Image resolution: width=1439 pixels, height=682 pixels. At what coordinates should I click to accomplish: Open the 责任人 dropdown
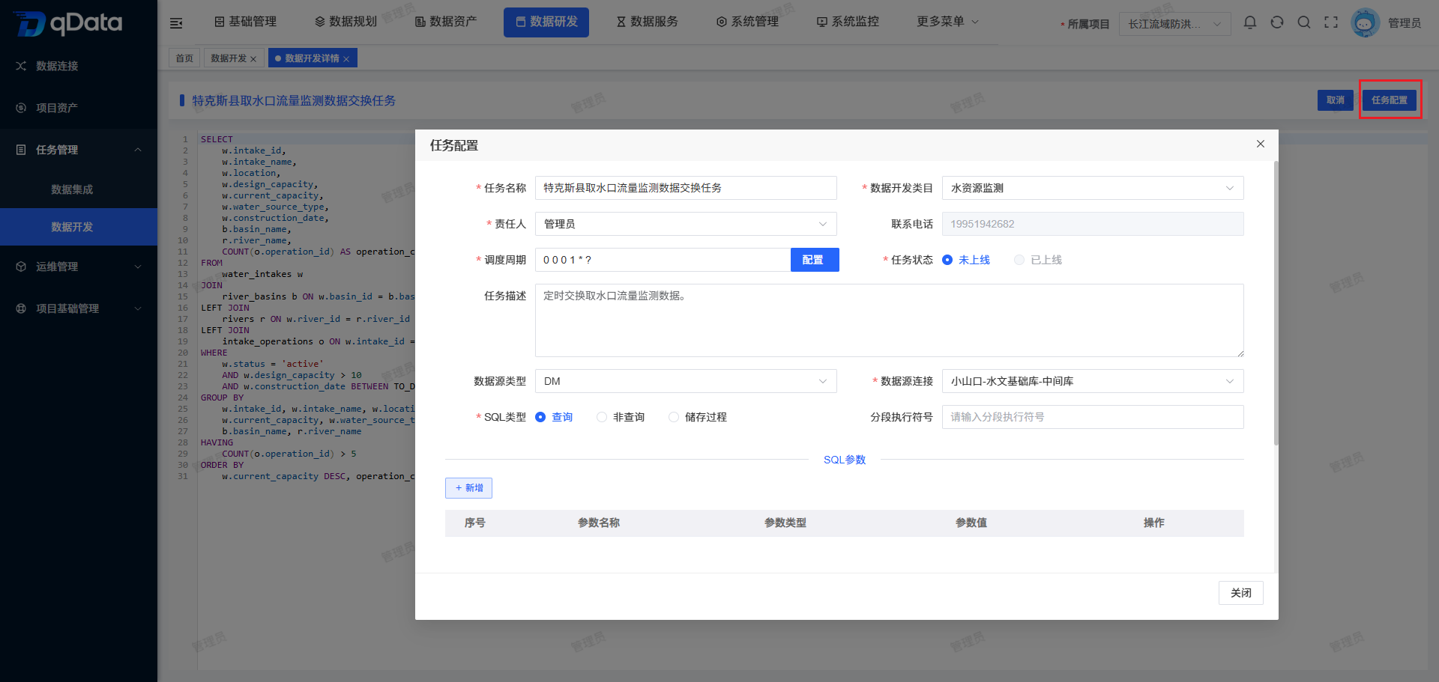686,224
